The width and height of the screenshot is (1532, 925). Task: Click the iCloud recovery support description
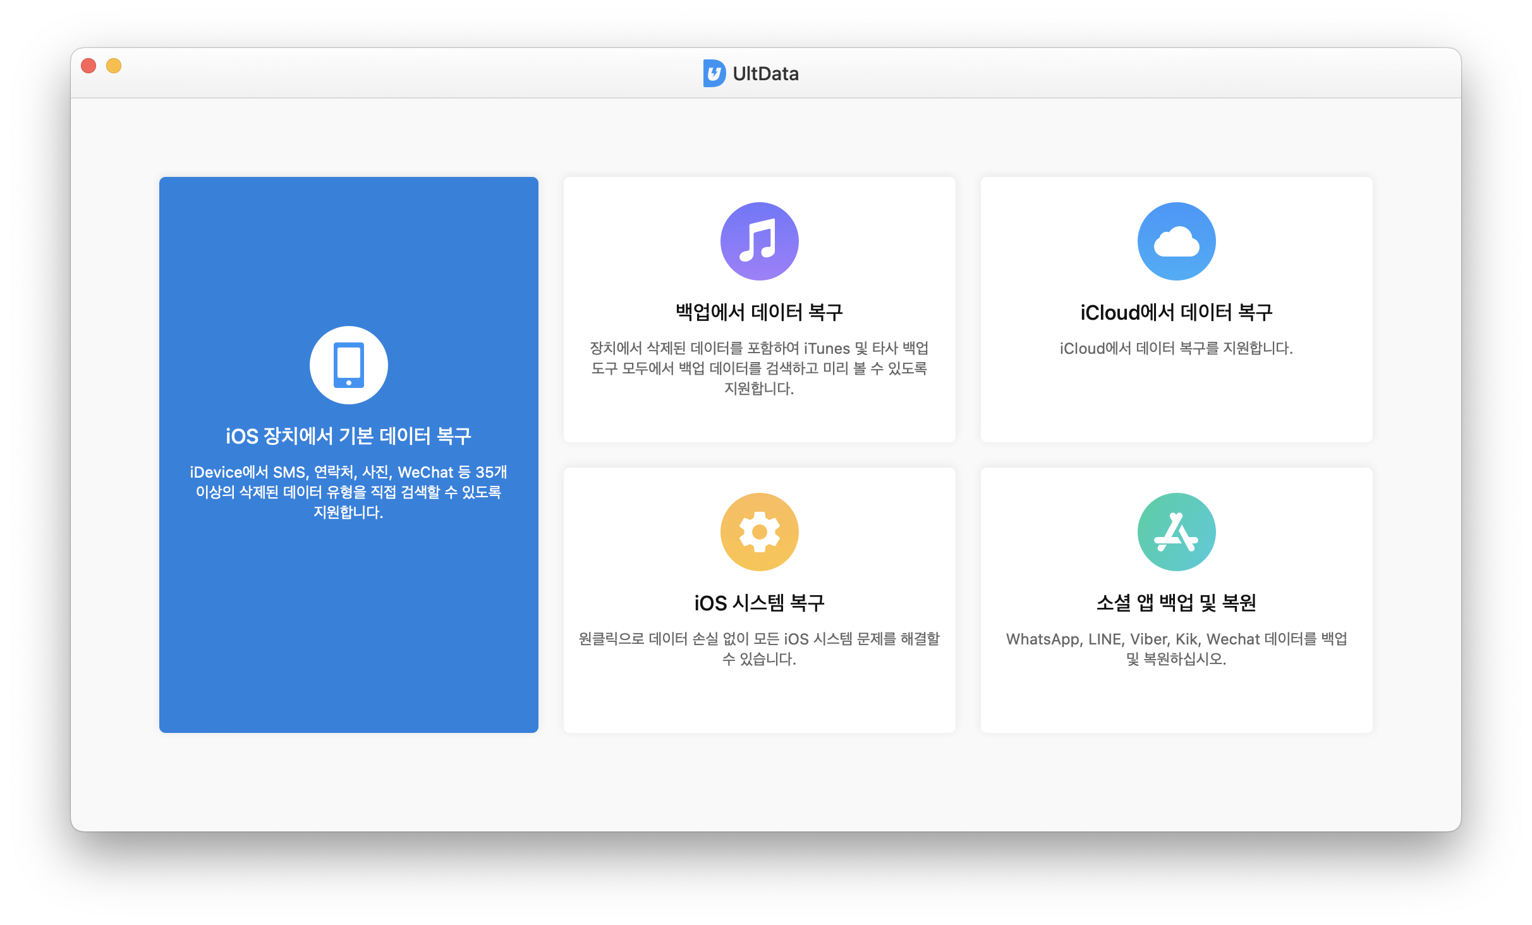point(1176,348)
